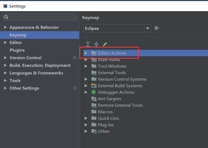Click the Collapse All toolbar icon
This screenshot has height=148, width=208.
point(96,44)
